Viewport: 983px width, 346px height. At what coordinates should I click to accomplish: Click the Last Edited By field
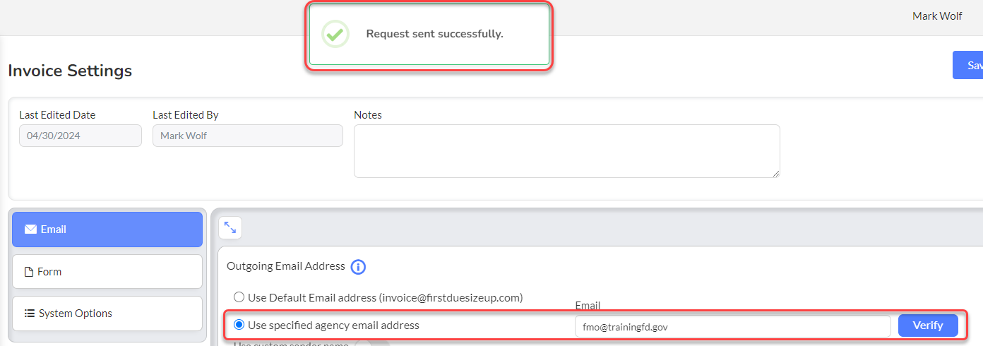pyautogui.click(x=248, y=136)
